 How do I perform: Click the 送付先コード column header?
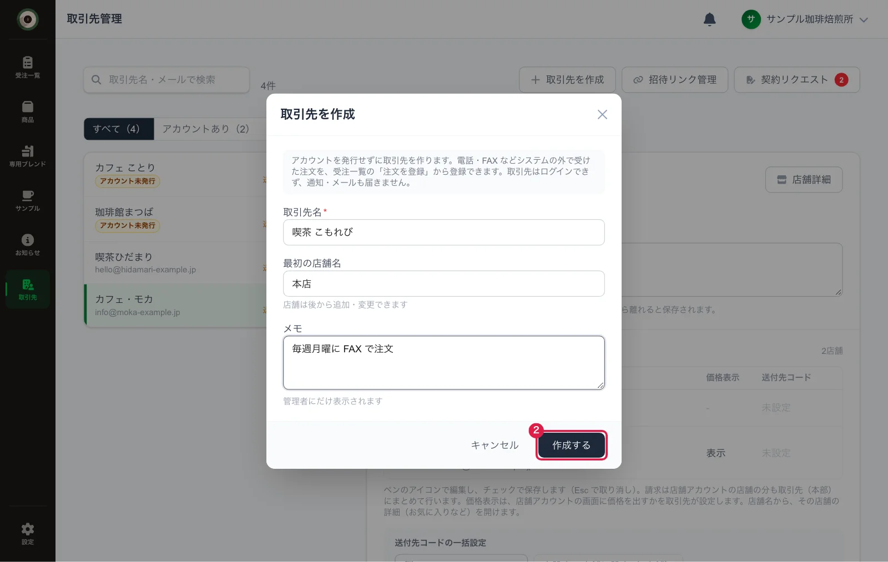coord(786,377)
